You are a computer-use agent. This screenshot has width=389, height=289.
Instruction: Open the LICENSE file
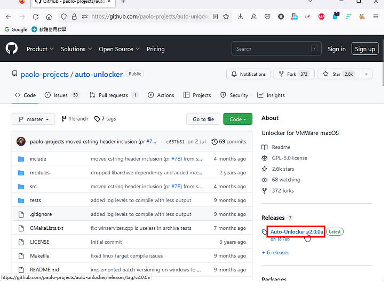[x=39, y=242]
